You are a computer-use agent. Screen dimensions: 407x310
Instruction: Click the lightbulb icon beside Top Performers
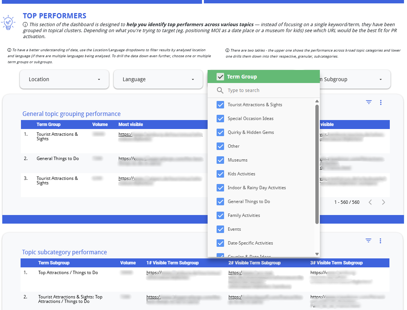(8, 22)
